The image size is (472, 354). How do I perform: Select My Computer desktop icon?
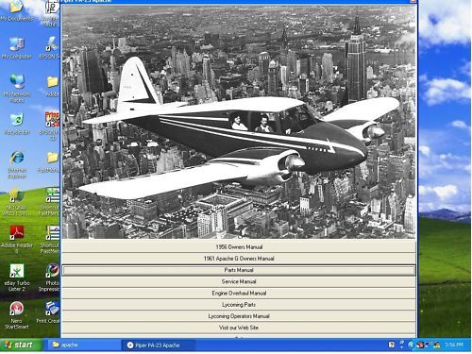point(16,49)
